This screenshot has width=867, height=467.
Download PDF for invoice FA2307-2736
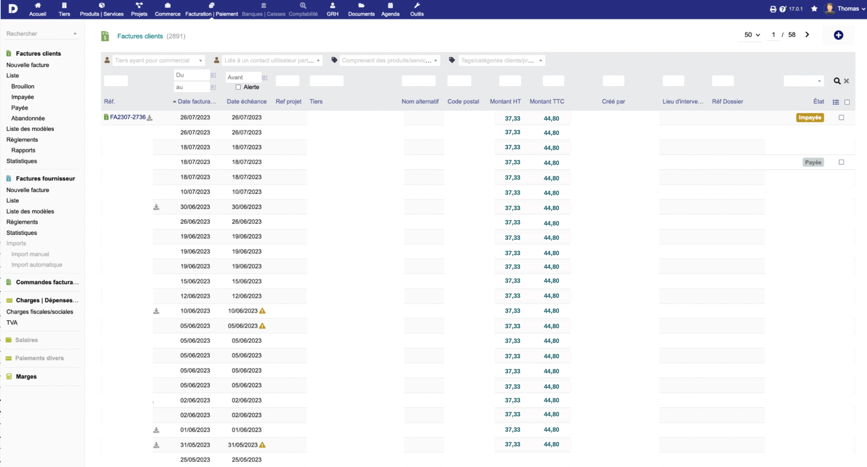tap(150, 118)
